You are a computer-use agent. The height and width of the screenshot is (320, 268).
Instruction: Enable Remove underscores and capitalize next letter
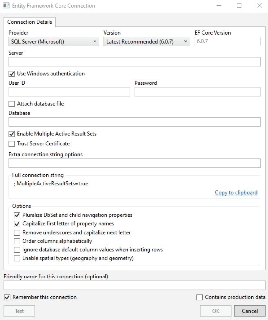17,232
